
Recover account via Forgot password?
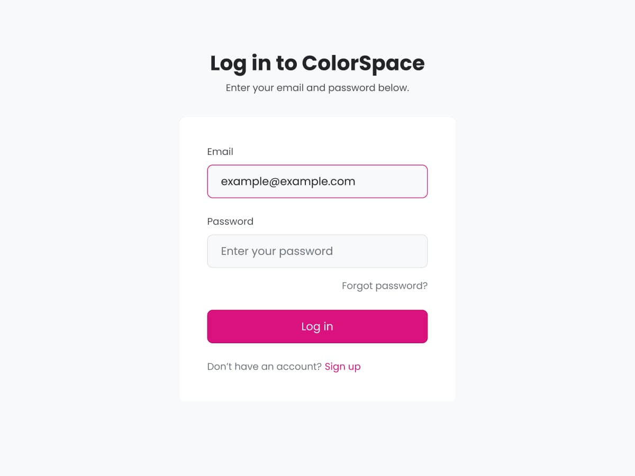(x=384, y=286)
